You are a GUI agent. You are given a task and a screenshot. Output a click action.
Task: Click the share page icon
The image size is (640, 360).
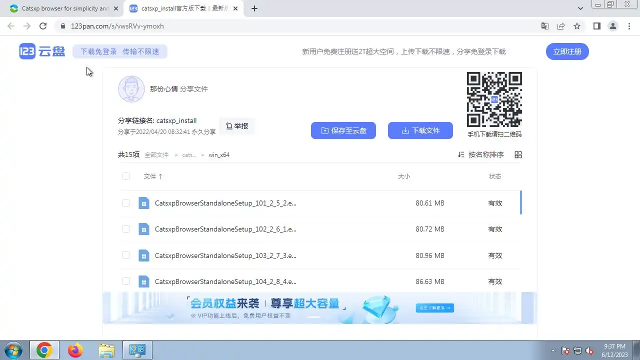[x=561, y=26]
